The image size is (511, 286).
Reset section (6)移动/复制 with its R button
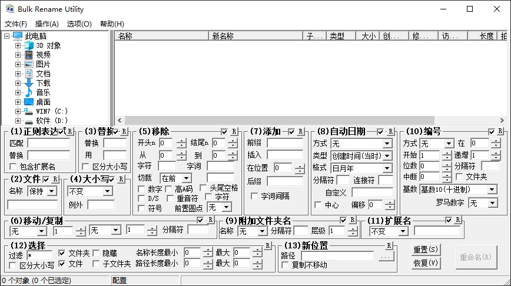point(211,220)
